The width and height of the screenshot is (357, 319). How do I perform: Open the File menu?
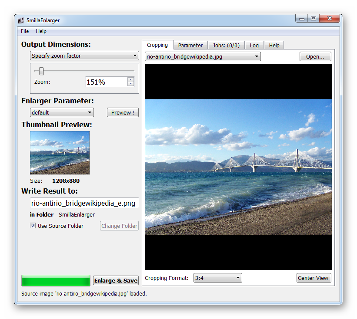tap(25, 31)
